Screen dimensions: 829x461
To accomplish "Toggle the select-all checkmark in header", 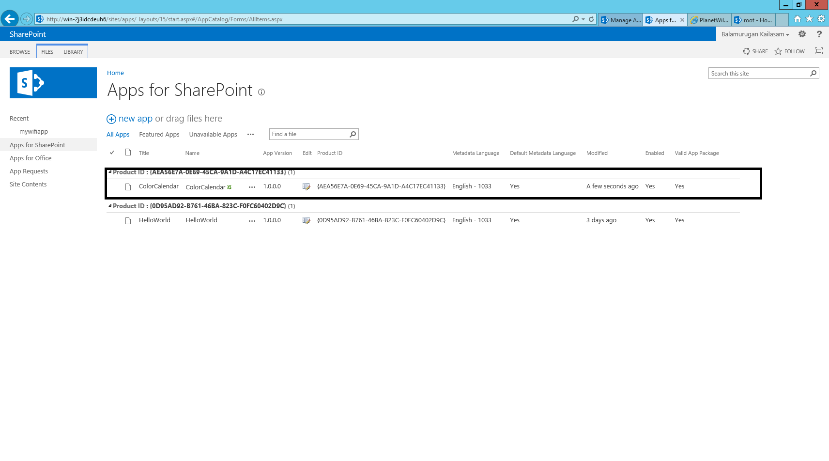I will point(112,153).
